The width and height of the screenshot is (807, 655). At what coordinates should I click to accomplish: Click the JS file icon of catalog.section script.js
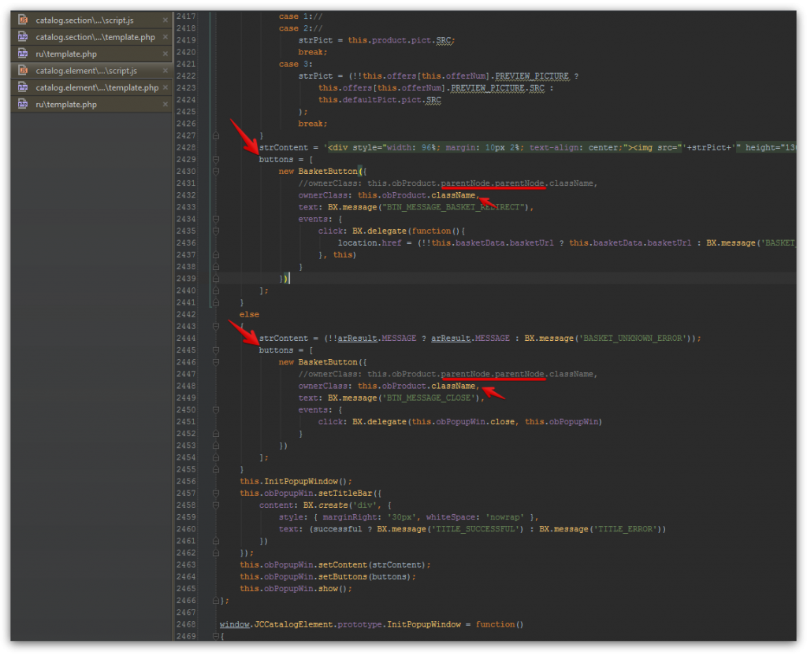[x=23, y=20]
